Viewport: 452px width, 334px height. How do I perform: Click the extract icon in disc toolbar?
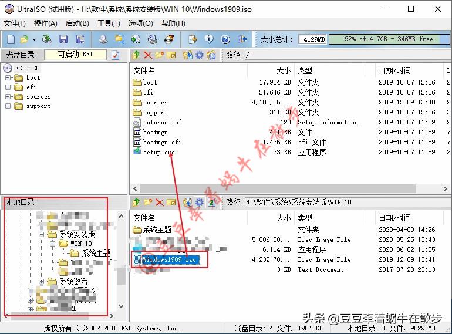click(x=188, y=55)
